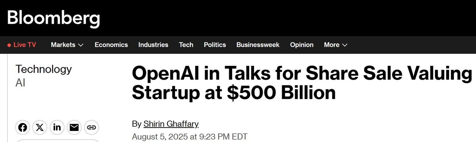This screenshot has width=476, height=142.
Task: Go to the Tech section
Action: (x=186, y=45)
